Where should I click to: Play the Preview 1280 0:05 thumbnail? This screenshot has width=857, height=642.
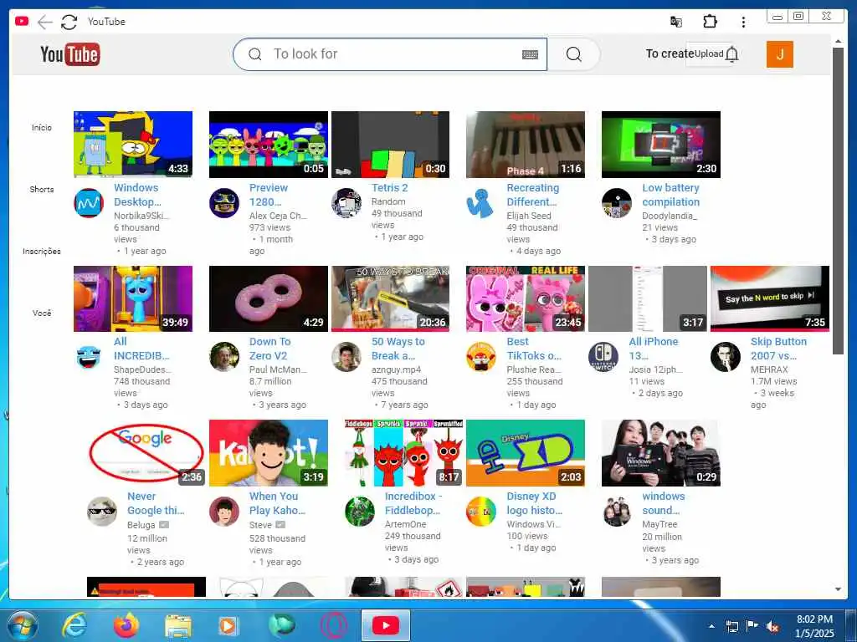click(269, 145)
